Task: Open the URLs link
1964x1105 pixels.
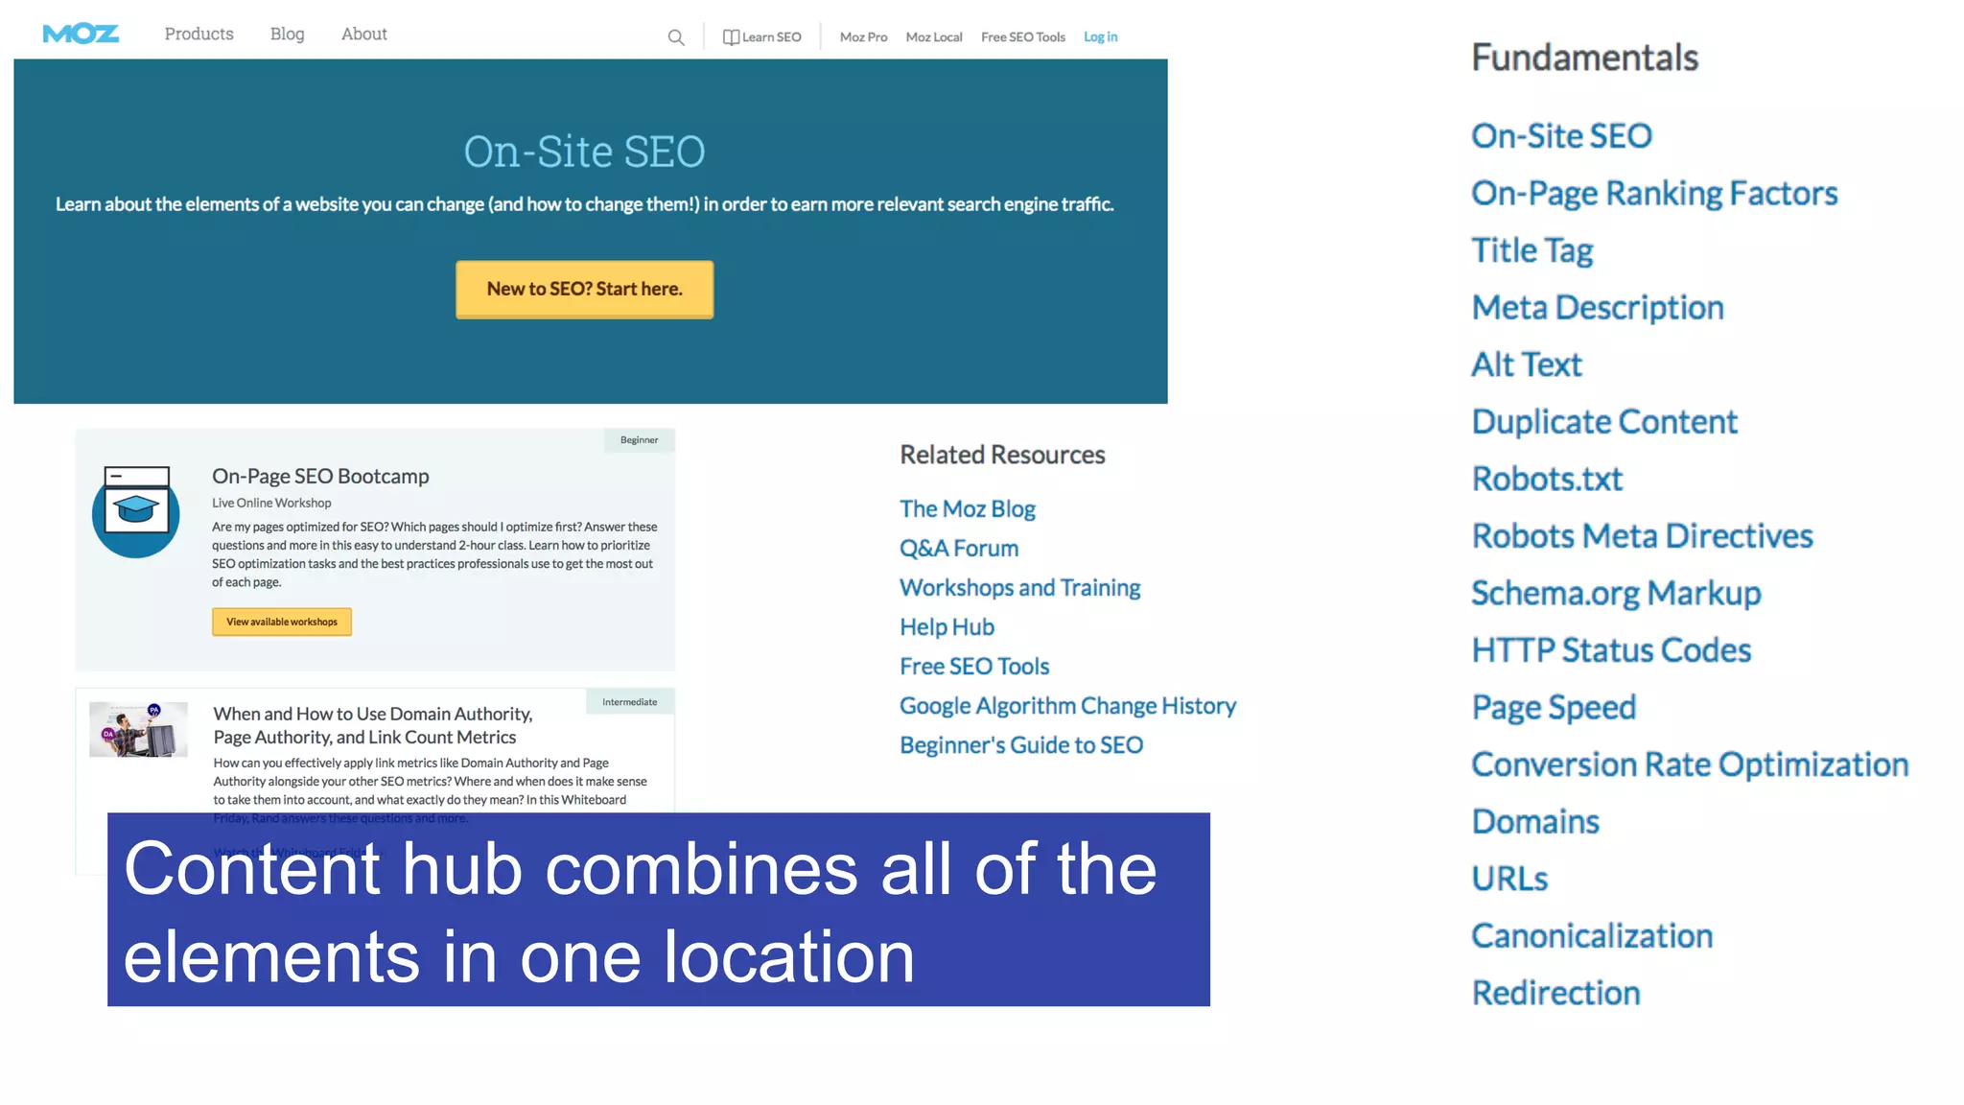Action: click(1509, 879)
